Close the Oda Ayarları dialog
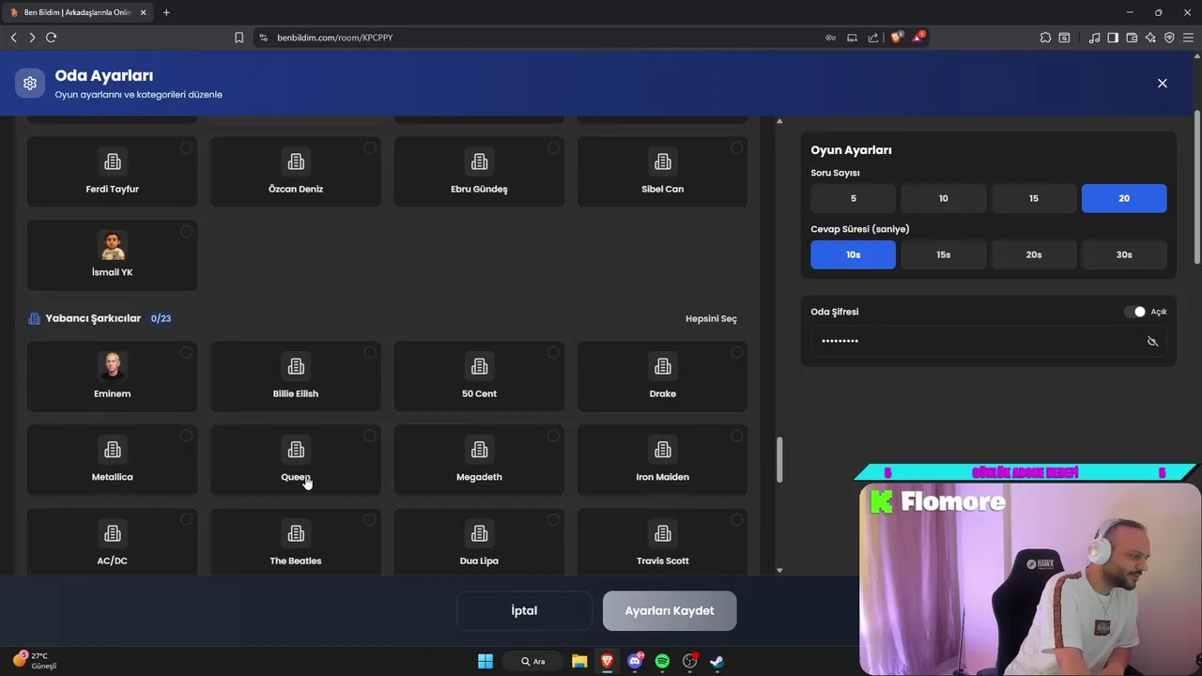The height and width of the screenshot is (676, 1202). (1163, 83)
